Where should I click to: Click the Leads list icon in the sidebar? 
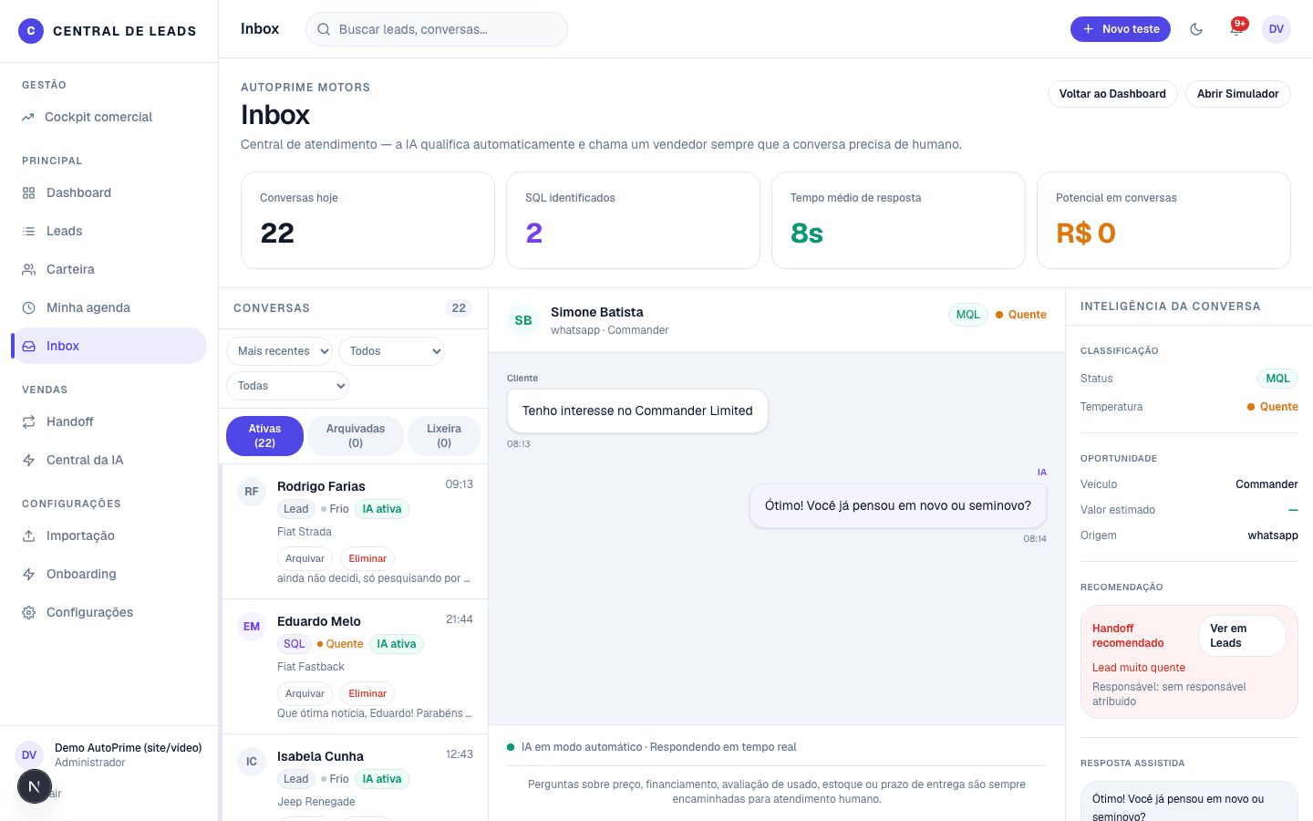(29, 232)
